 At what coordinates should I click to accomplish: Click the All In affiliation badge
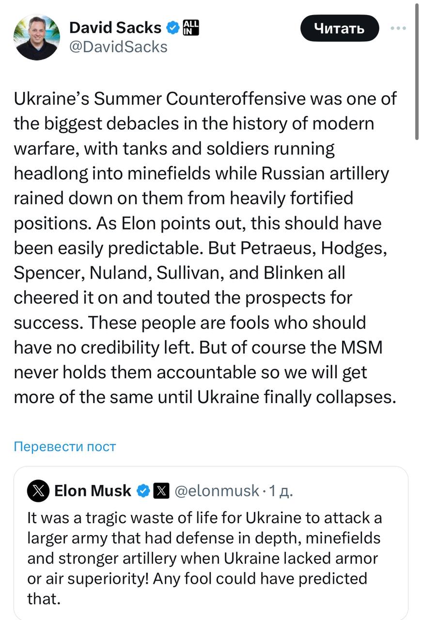pyautogui.click(x=191, y=28)
